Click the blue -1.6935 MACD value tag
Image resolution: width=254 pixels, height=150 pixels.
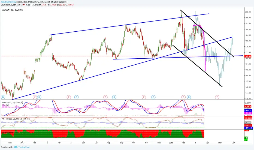click(x=248, y=110)
